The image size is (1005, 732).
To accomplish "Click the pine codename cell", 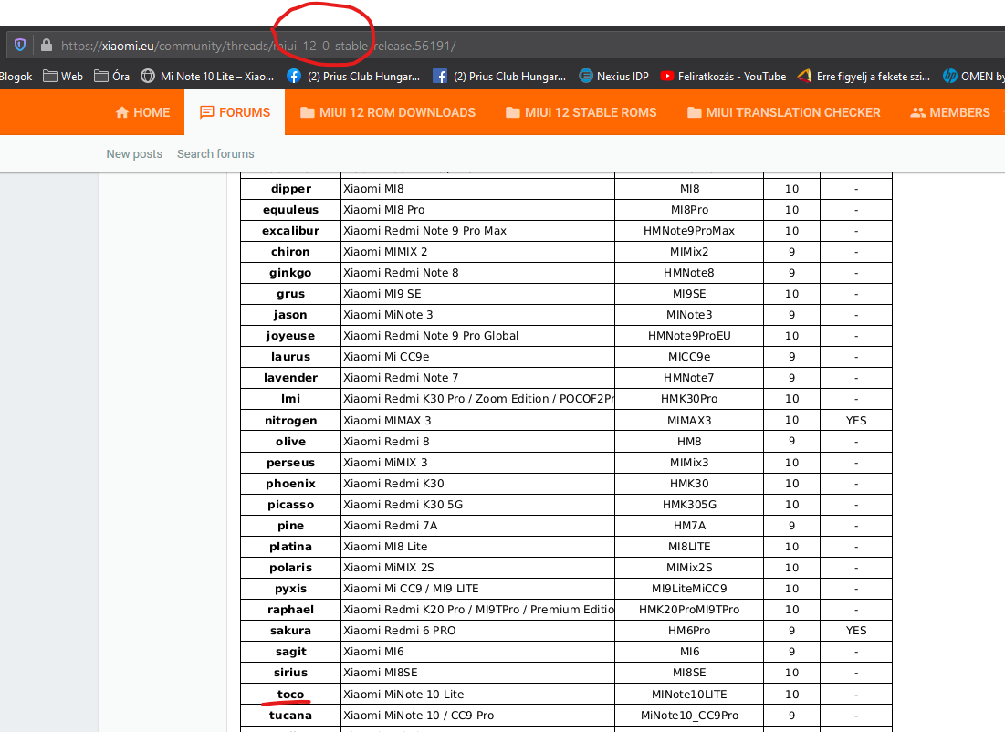I will click(290, 526).
